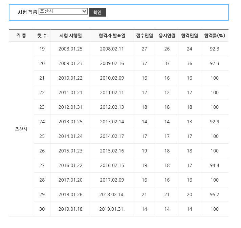Click announcement date 2010.02.09
Screen dimensions: 241x228
click(112, 78)
